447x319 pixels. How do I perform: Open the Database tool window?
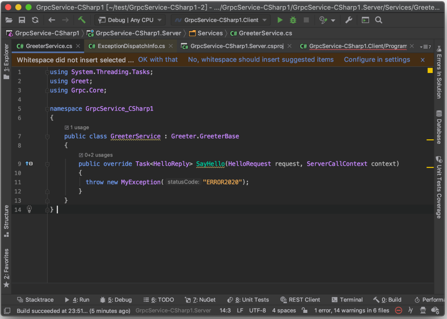tap(439, 127)
